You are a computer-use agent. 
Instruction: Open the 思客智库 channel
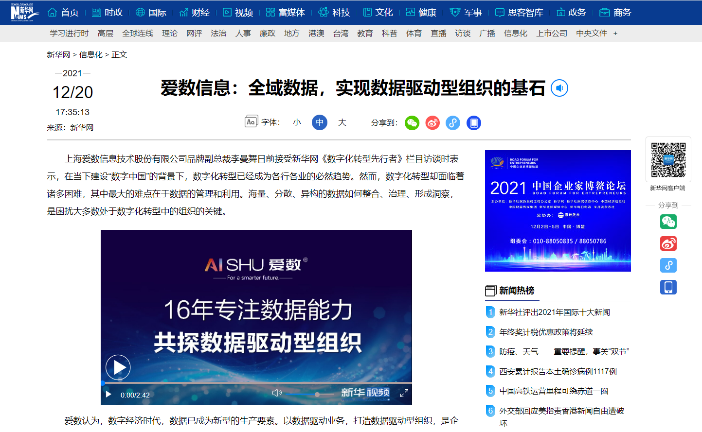519,12
